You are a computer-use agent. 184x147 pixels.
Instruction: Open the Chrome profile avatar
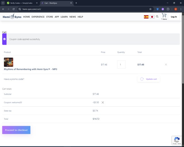click(176, 9)
